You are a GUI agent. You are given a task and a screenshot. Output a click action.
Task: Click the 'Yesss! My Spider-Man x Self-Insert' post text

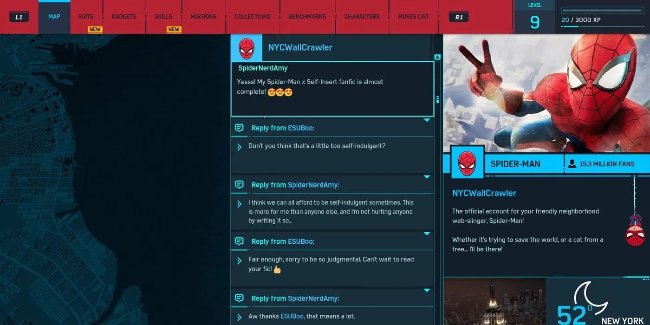coord(310,87)
